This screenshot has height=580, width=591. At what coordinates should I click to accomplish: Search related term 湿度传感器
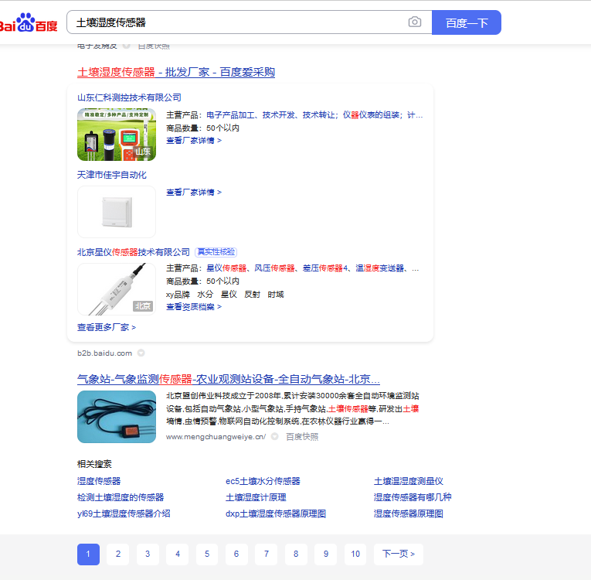[99, 481]
